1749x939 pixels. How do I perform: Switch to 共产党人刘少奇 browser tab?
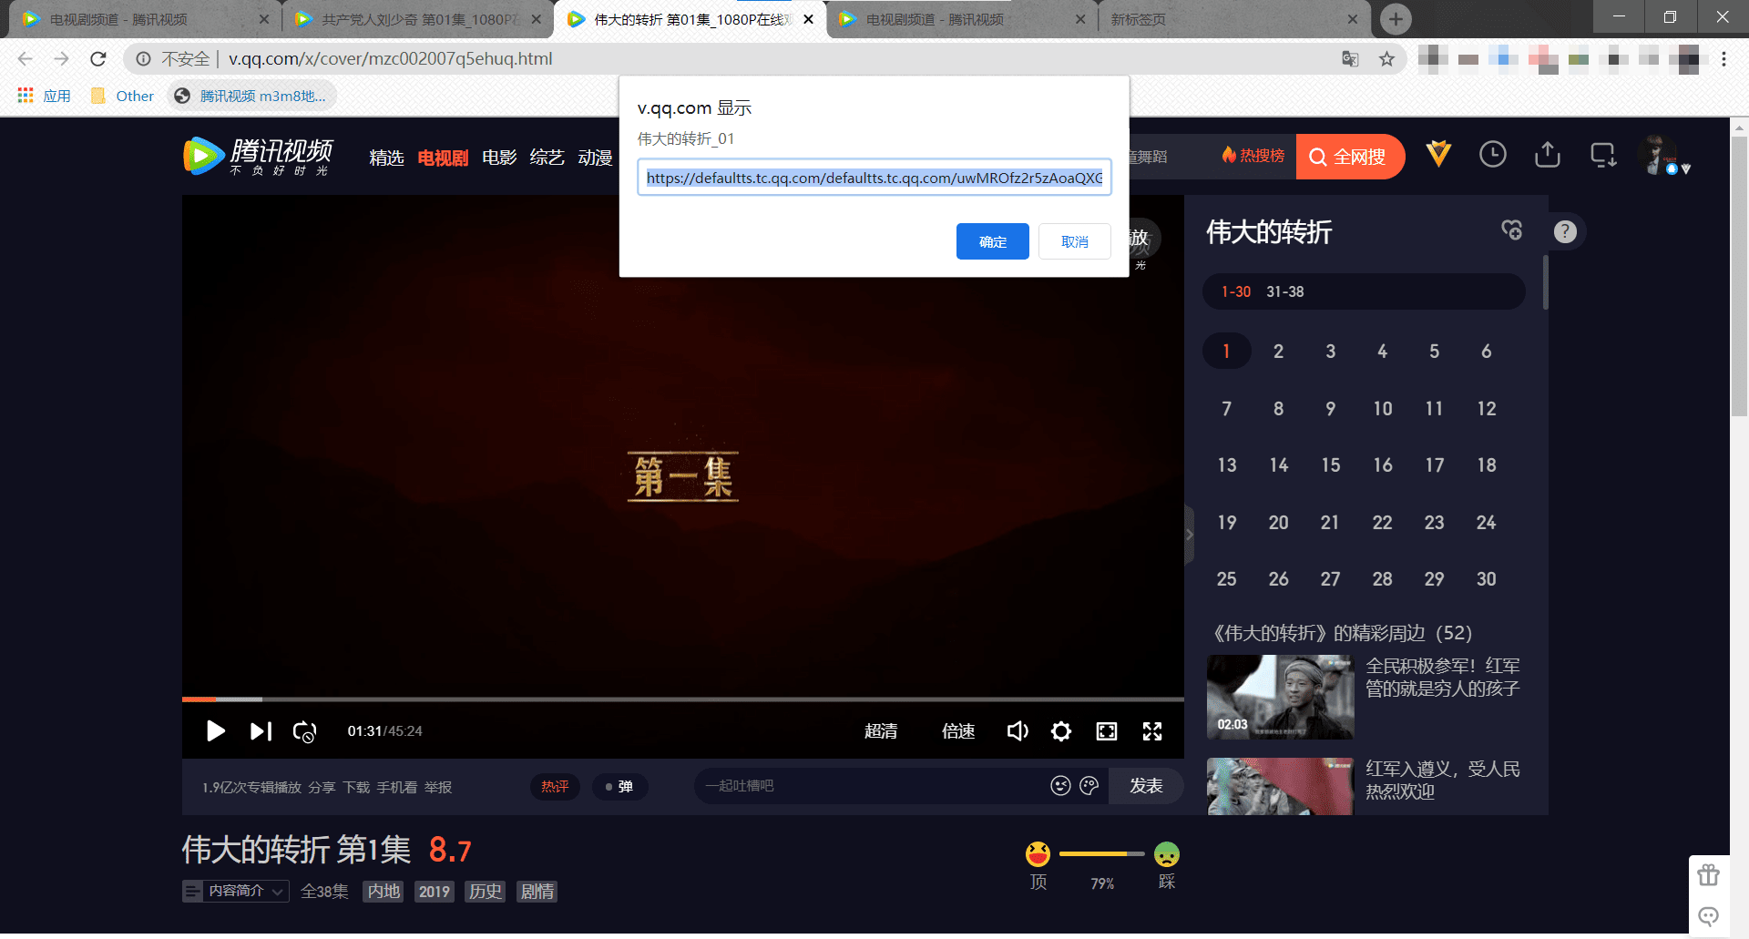coord(417,19)
